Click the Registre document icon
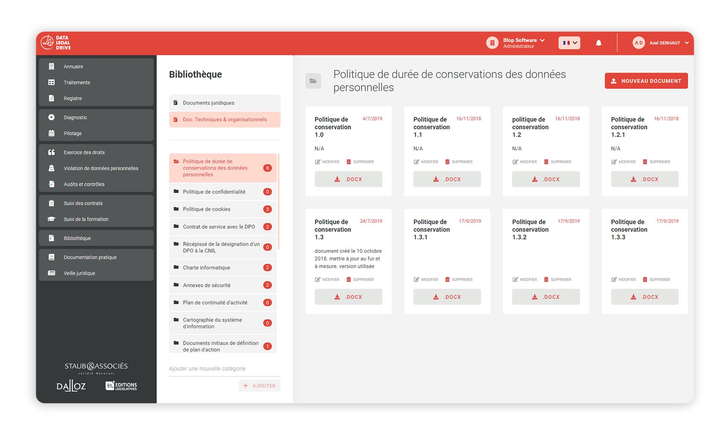The width and height of the screenshot is (727, 434). 51,98
